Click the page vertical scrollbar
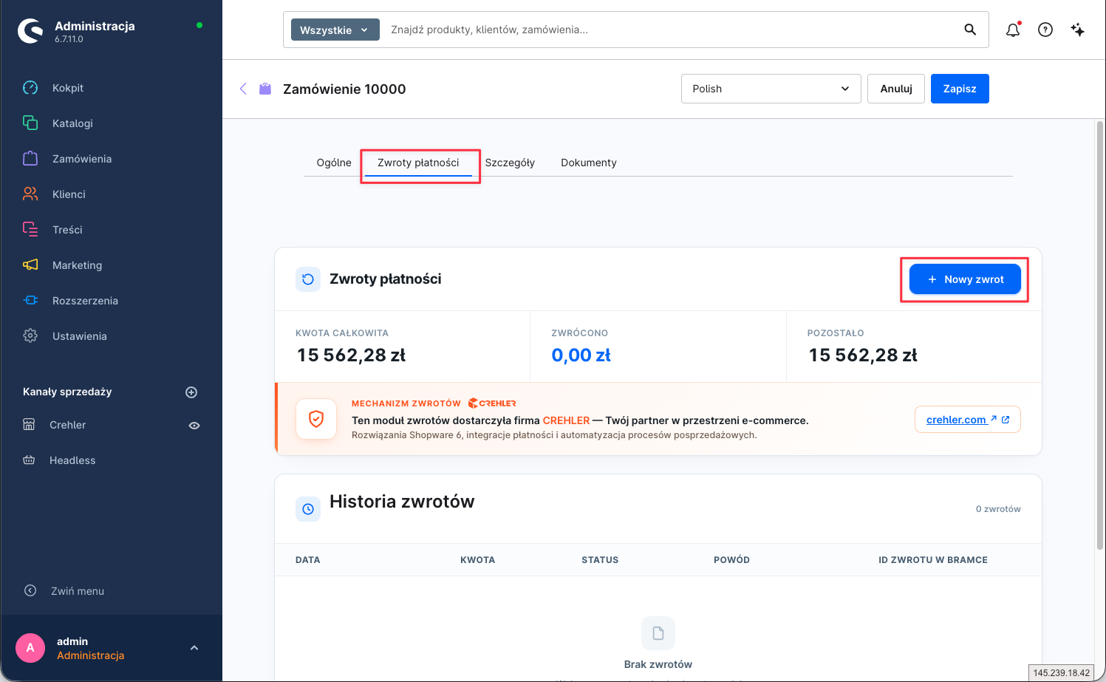This screenshot has height=682, width=1106. click(x=1099, y=336)
